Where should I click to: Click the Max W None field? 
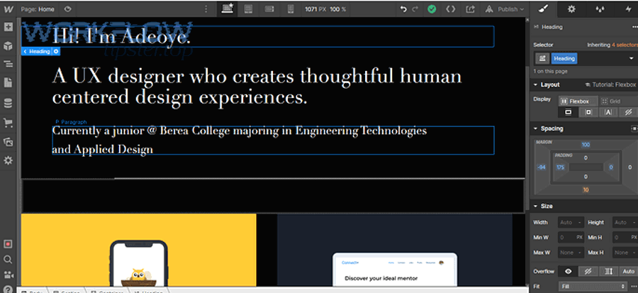[x=571, y=253]
